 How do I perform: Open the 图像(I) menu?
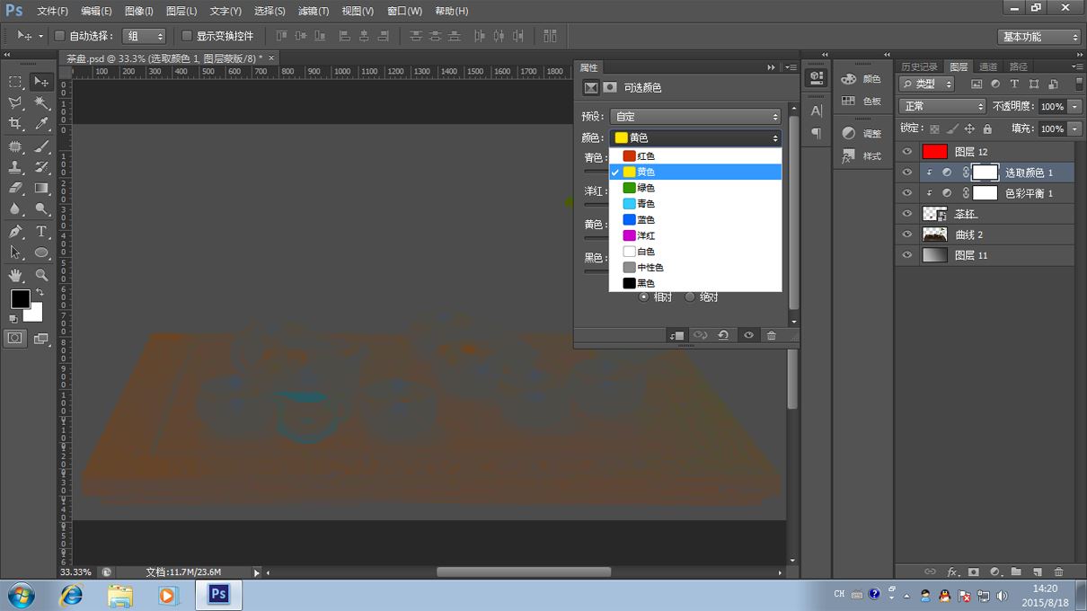(139, 11)
